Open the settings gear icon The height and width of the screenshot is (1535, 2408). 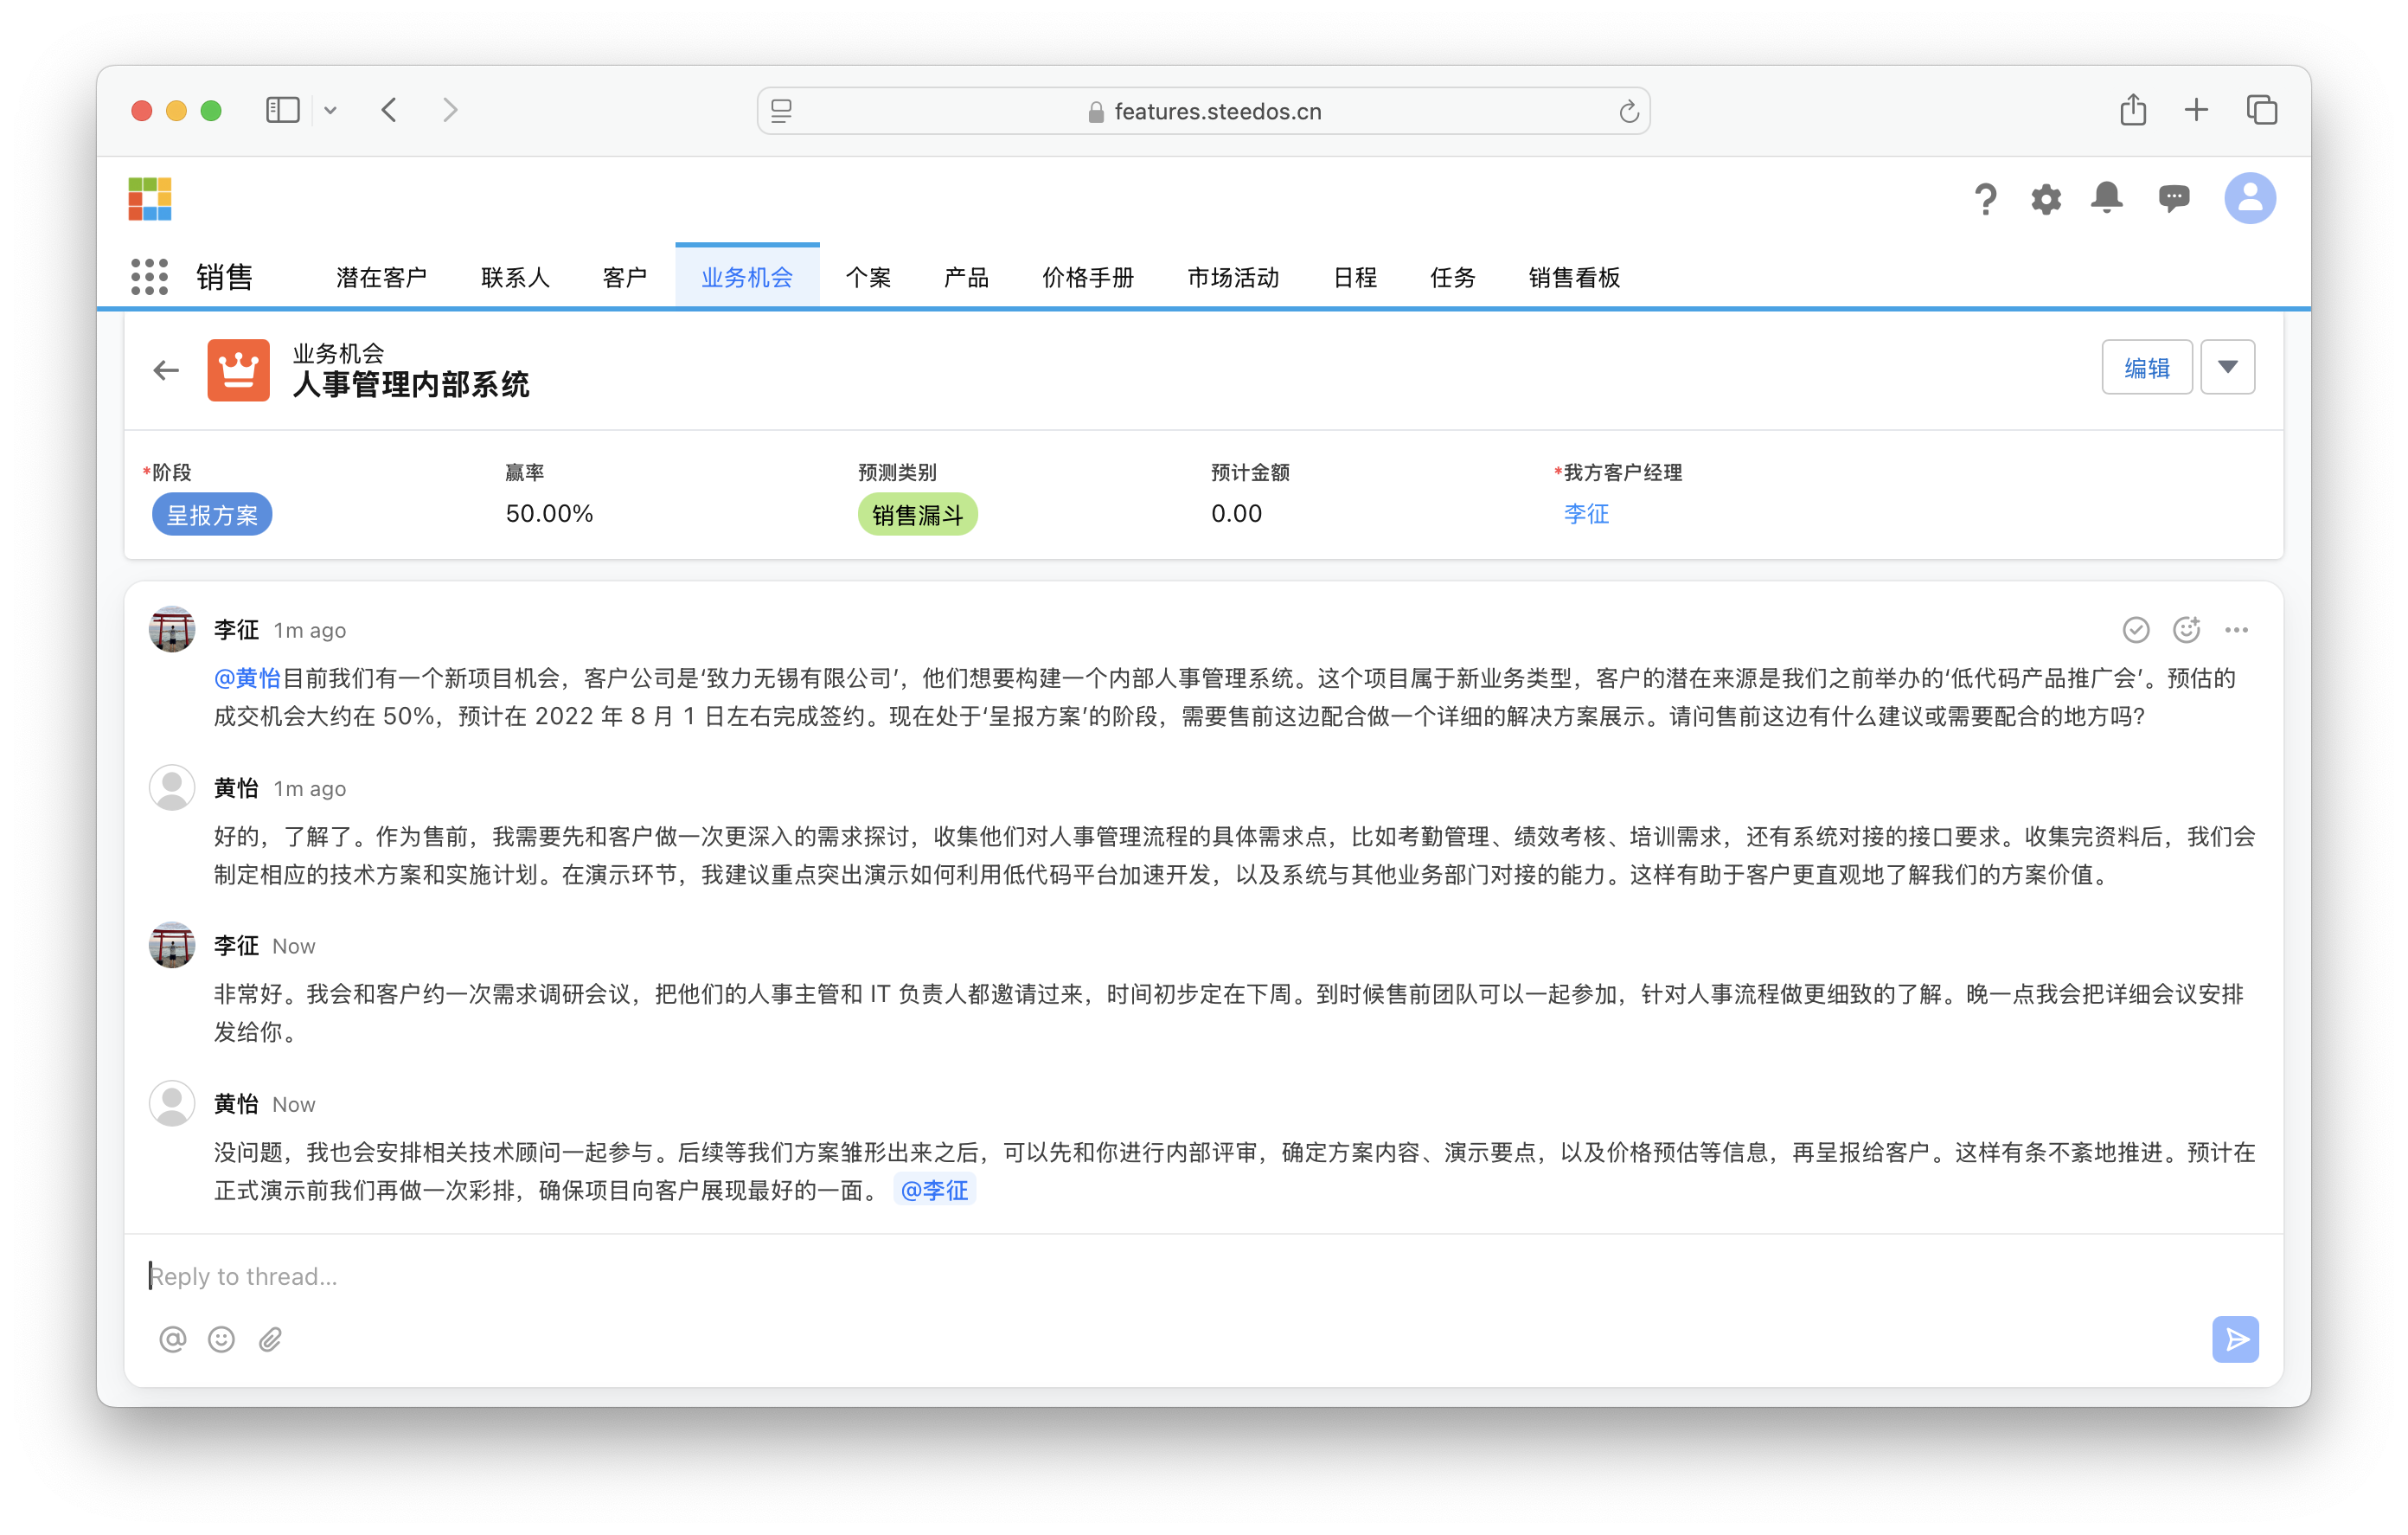pos(2046,198)
